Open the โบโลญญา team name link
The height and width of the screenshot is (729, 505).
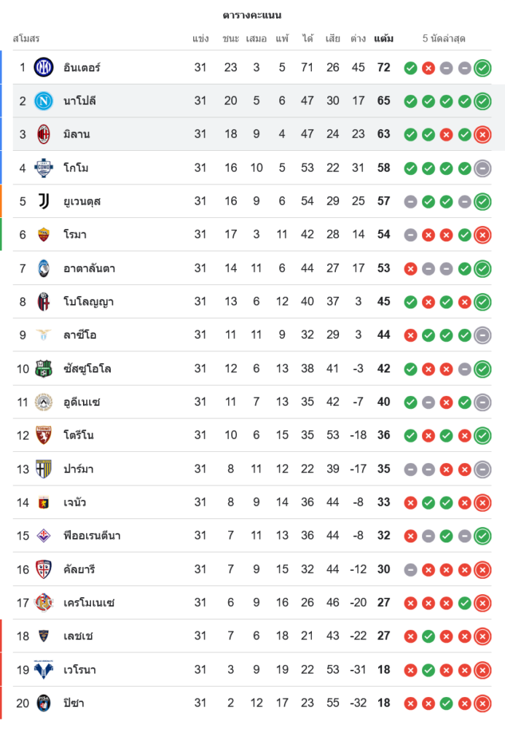88,302
